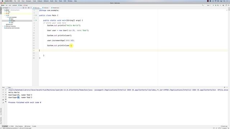Hide the Project tool window
The image size is (230, 129).
31,8
